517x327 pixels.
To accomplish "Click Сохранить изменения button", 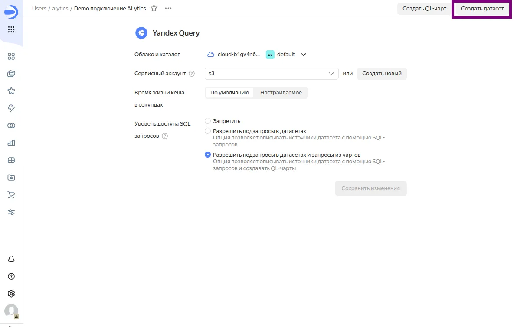I will [x=370, y=188].
